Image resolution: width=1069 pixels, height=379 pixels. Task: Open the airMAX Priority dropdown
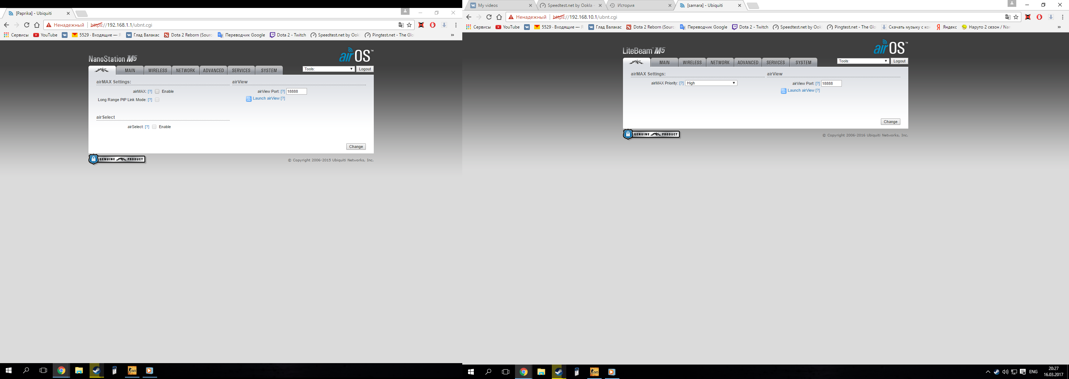point(710,83)
